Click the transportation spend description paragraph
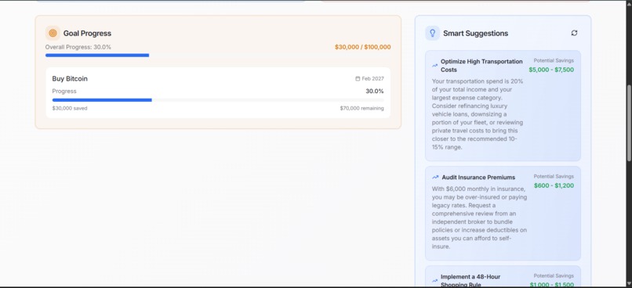 (478, 114)
